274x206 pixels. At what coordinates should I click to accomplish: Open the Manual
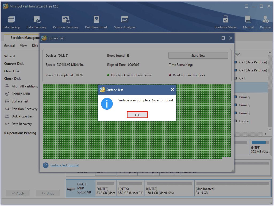pos(248,22)
